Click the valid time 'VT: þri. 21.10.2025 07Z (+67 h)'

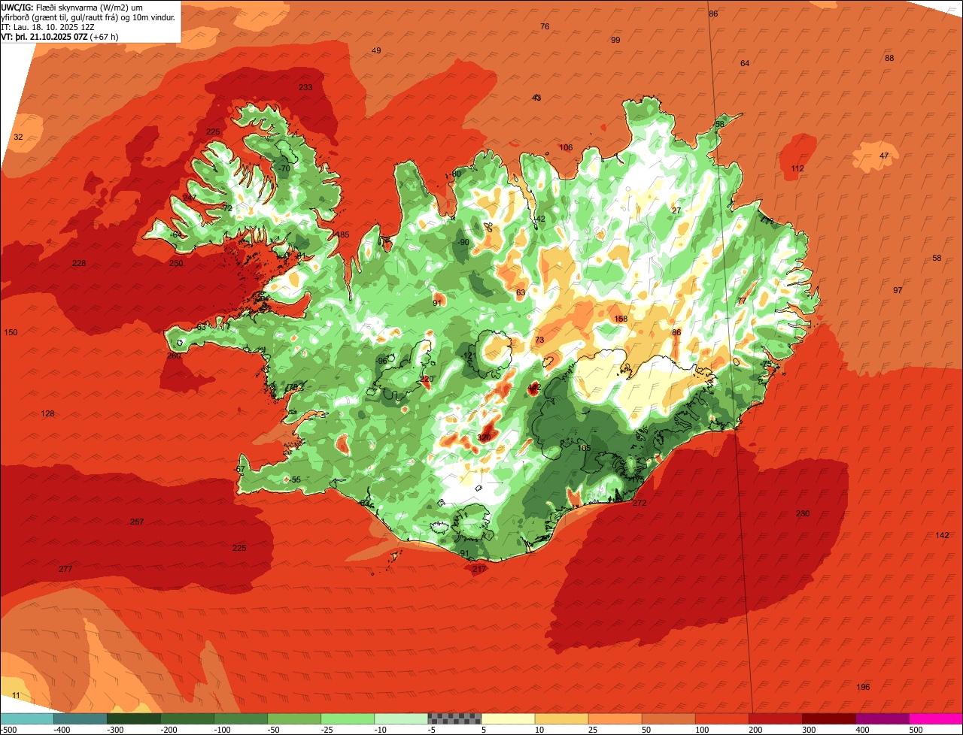58,36
